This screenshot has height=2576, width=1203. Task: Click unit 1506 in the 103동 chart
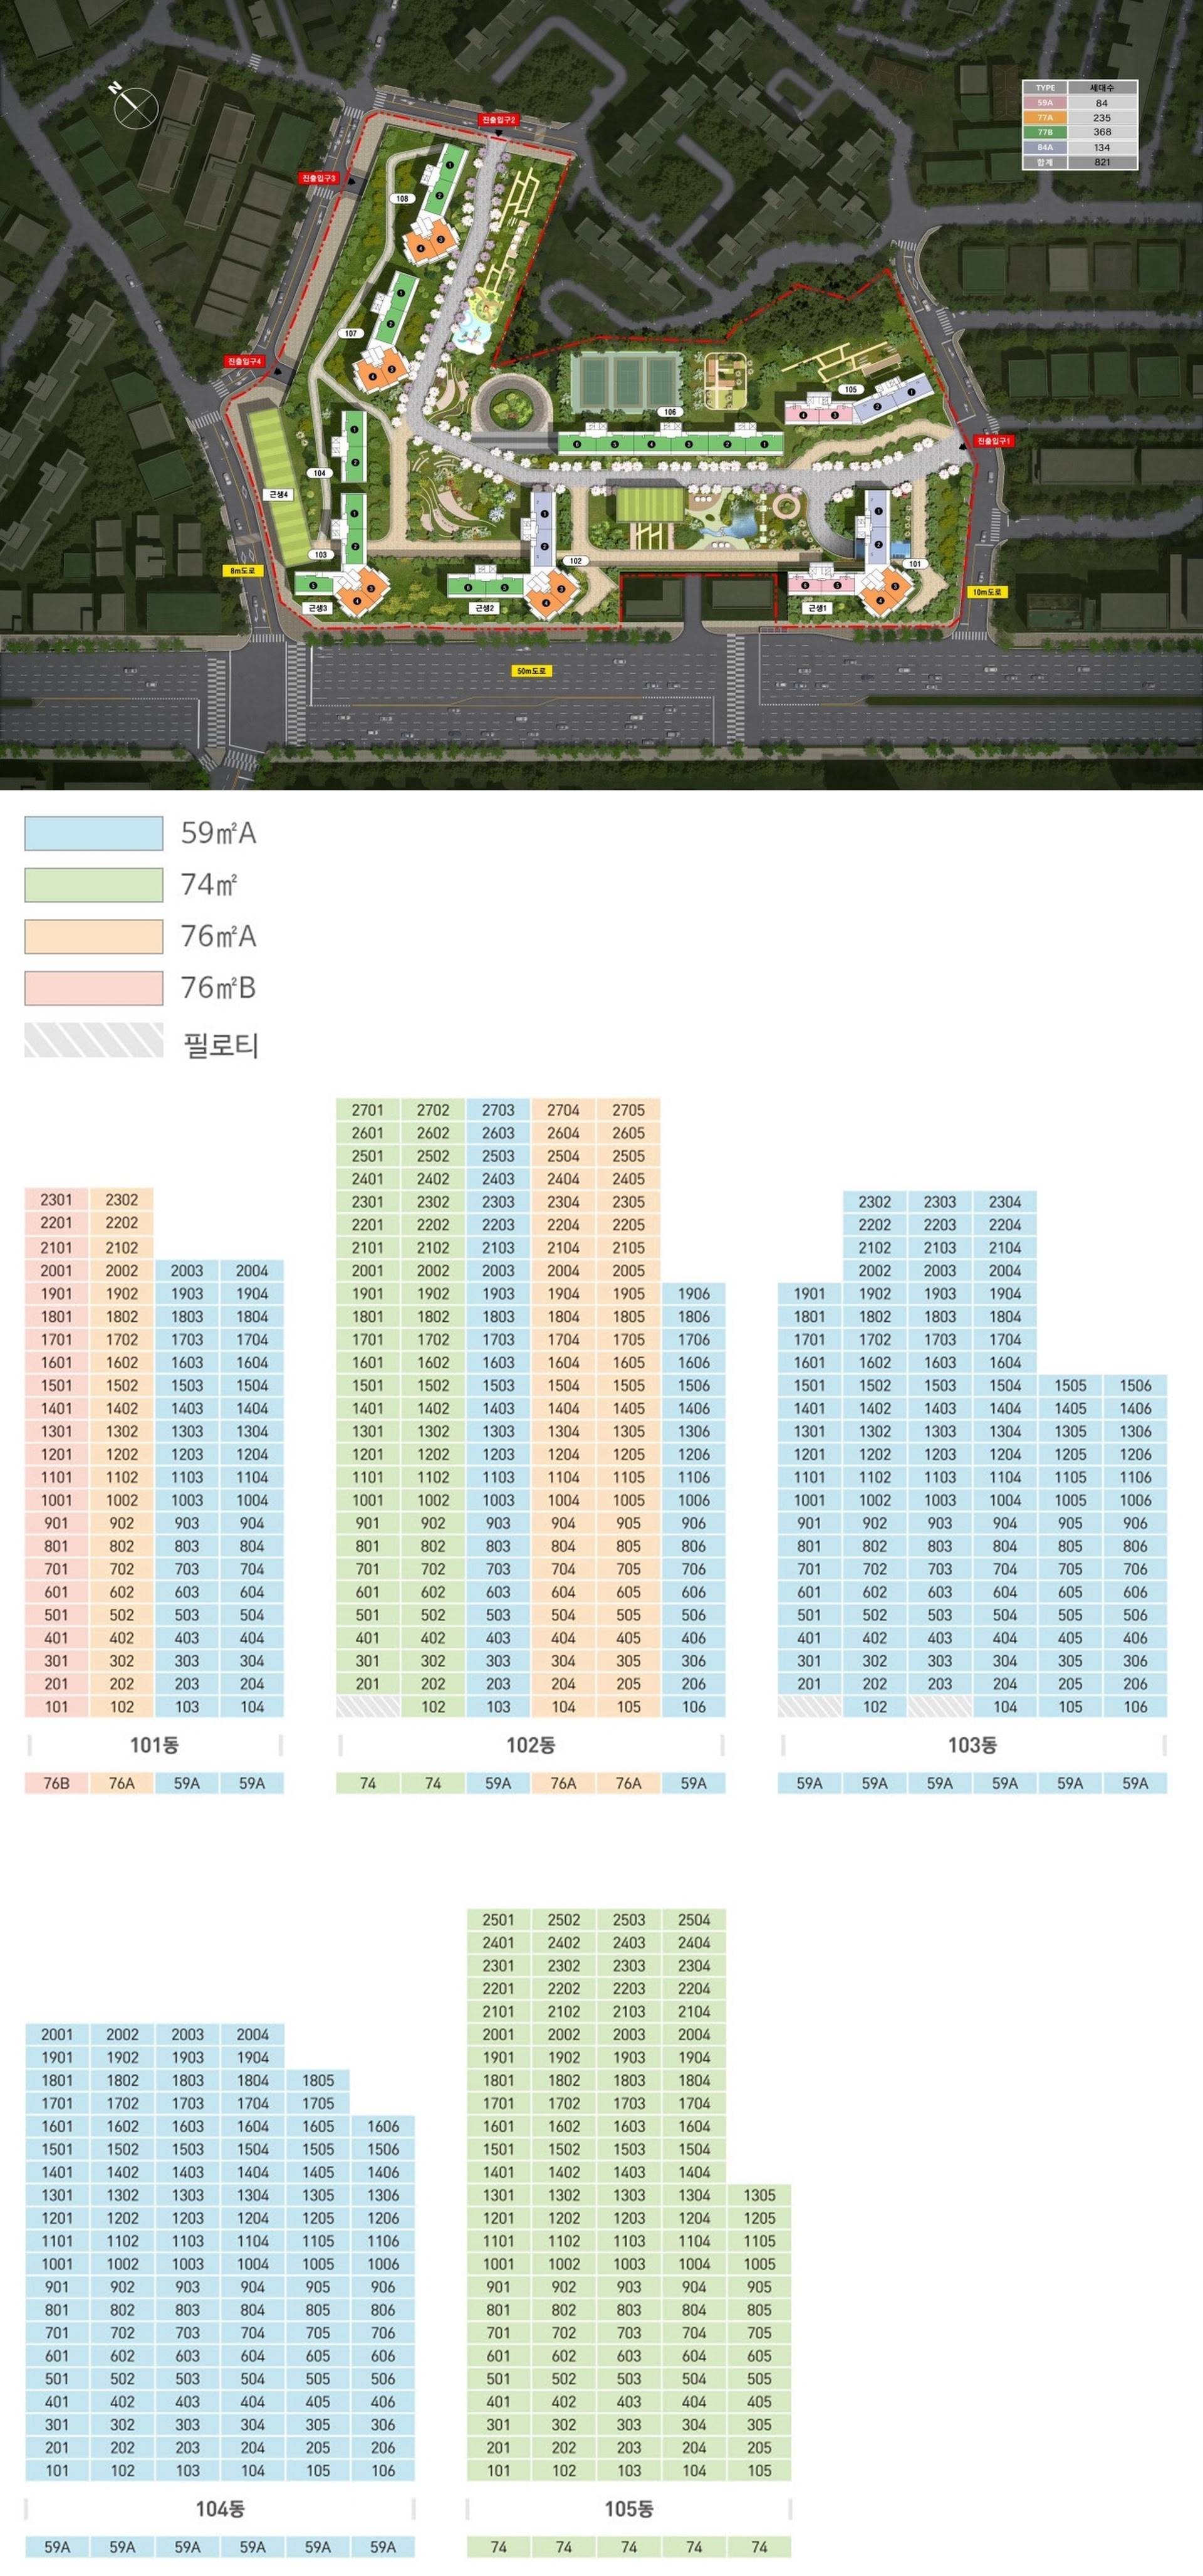[1135, 1385]
